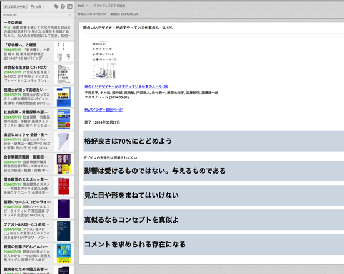
Task: Click the line デザインの先進性は理解されにくい
Action: click(x=110, y=157)
